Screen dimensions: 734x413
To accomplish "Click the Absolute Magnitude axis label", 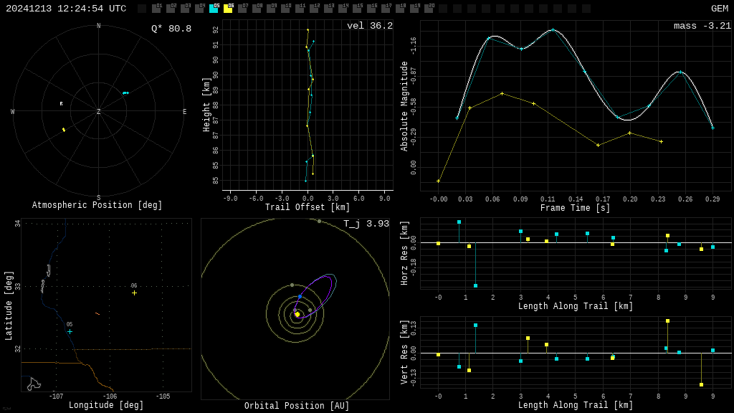I will coord(404,106).
